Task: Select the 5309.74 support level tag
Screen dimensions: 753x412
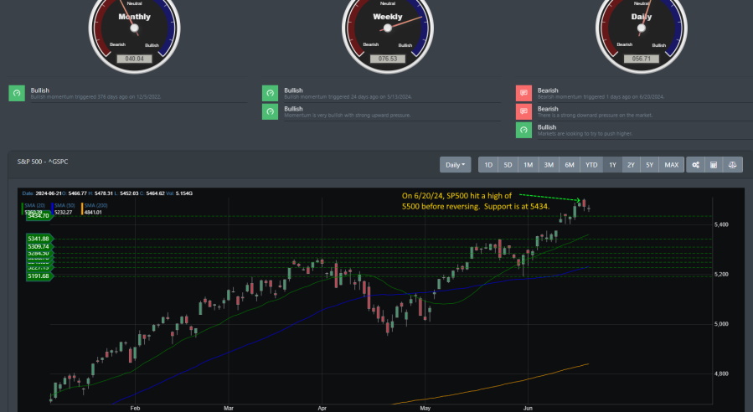Action: pos(39,246)
